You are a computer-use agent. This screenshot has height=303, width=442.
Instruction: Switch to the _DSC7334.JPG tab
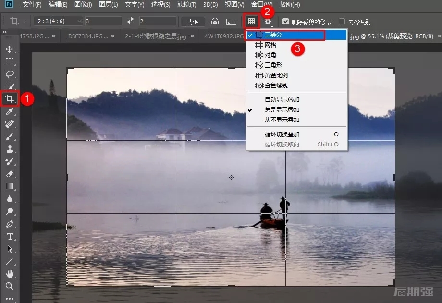(87, 36)
